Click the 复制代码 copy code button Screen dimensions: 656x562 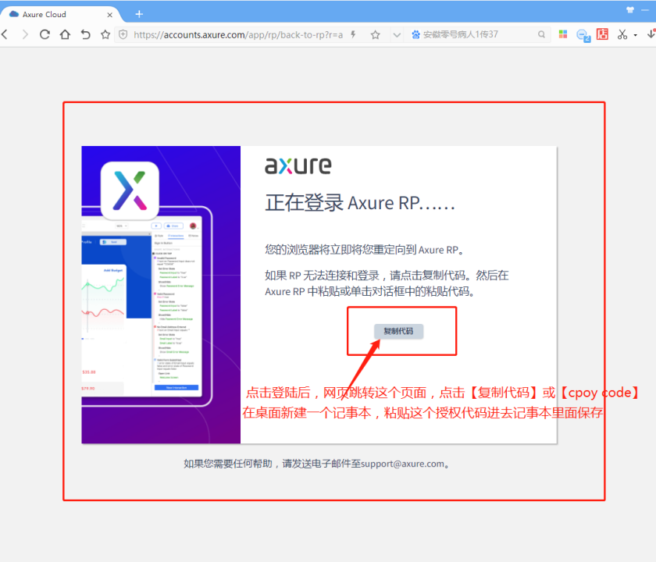pos(398,331)
